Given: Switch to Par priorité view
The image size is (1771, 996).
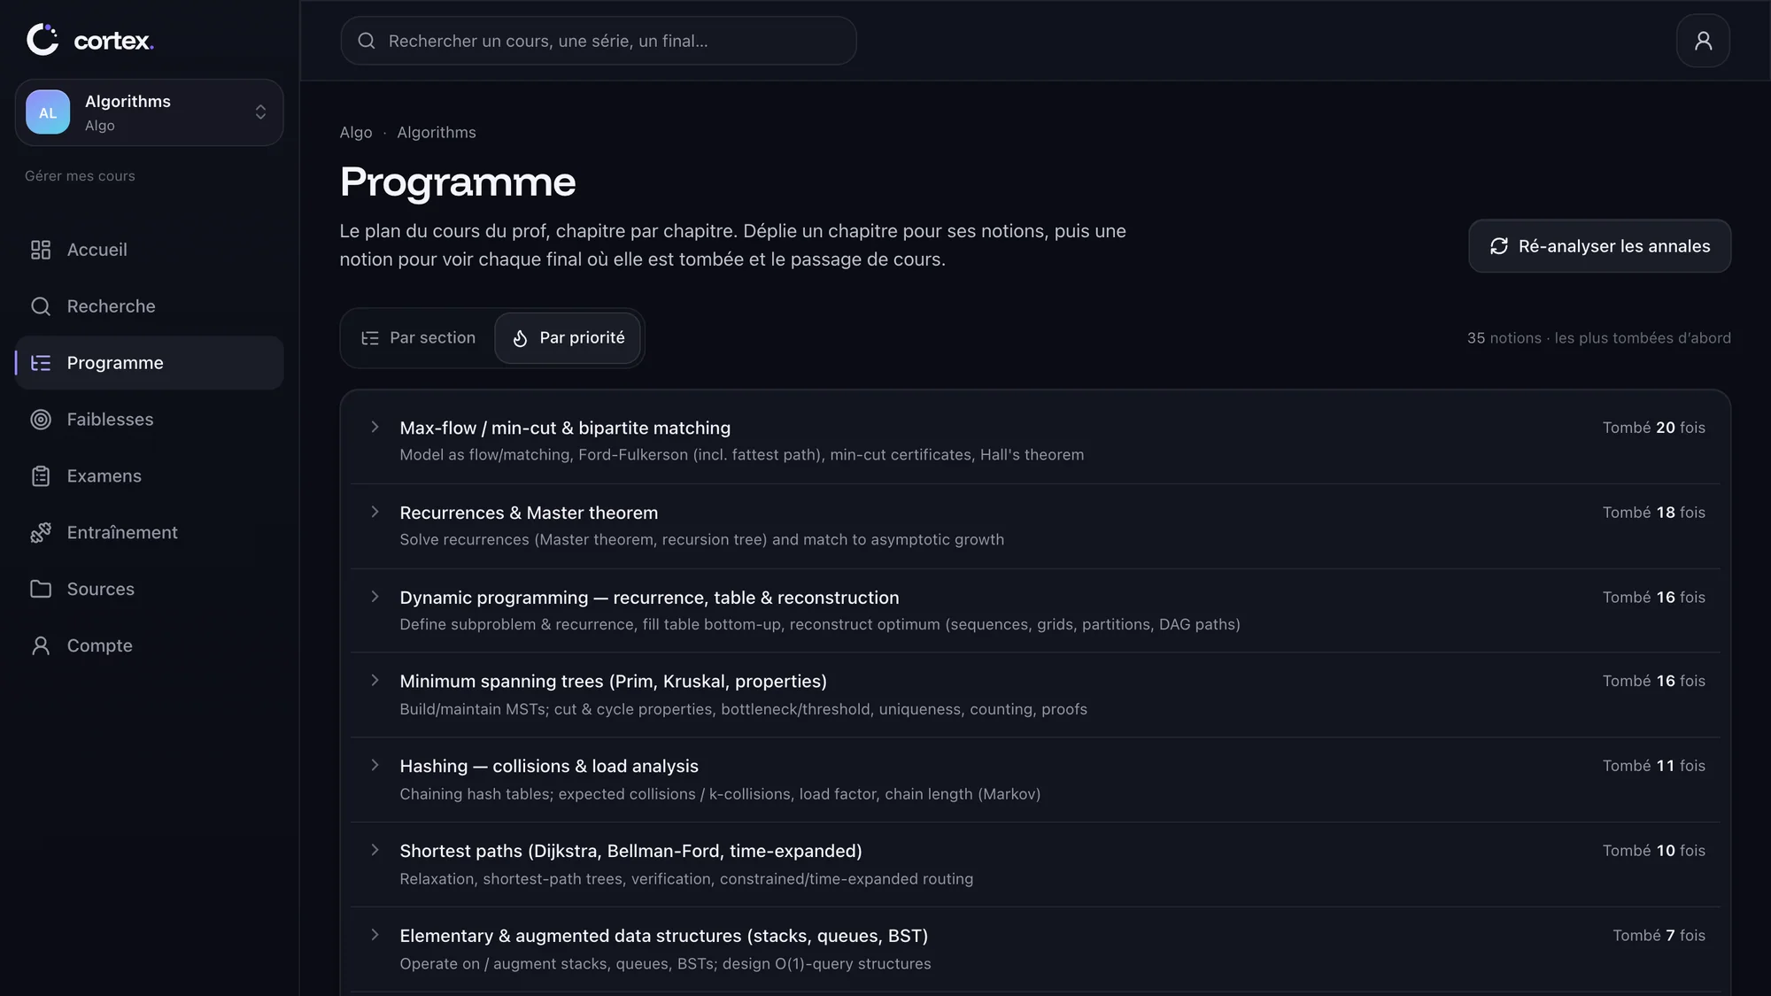Looking at the screenshot, I should [568, 338].
